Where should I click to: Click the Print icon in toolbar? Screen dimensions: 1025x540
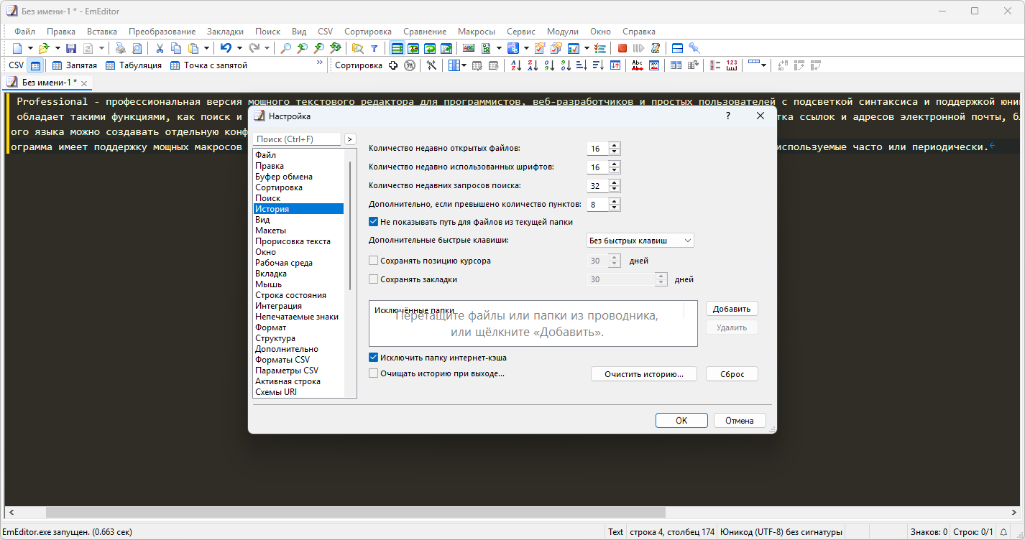[120, 48]
